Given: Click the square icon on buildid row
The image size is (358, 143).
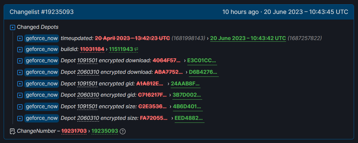Looking at the screenshot, I should click(20, 50).
